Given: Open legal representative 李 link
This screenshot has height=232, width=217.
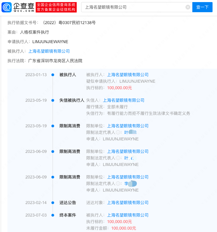Looking at the screenshot, I should click(x=130, y=184).
